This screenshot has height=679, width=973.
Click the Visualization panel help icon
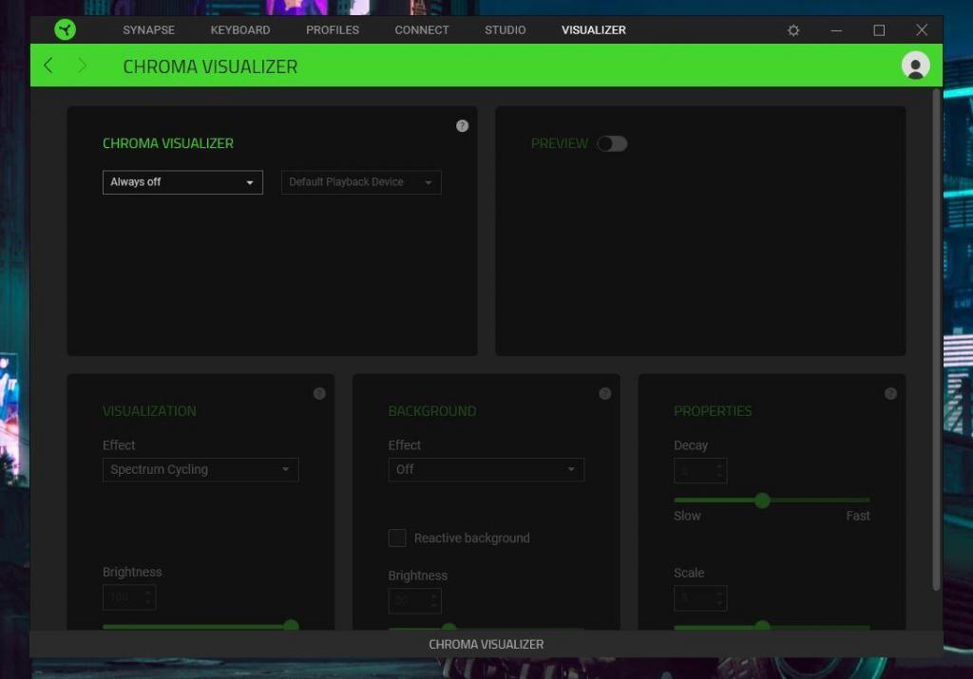[319, 393]
